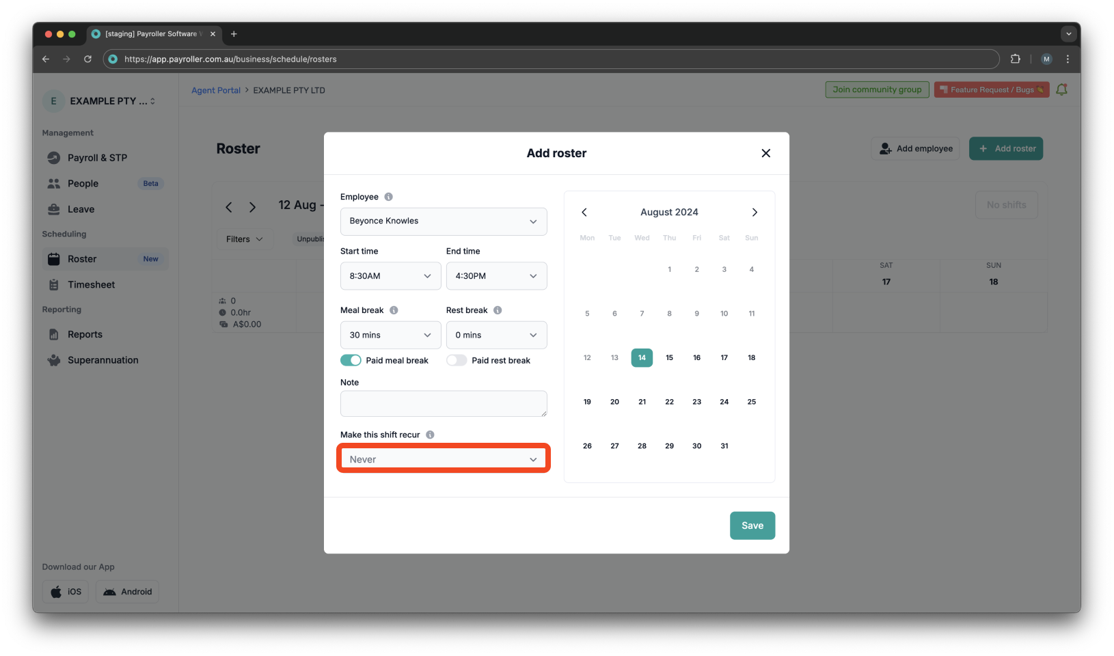Open the browser profile M avatar
1114x656 pixels.
coord(1046,59)
